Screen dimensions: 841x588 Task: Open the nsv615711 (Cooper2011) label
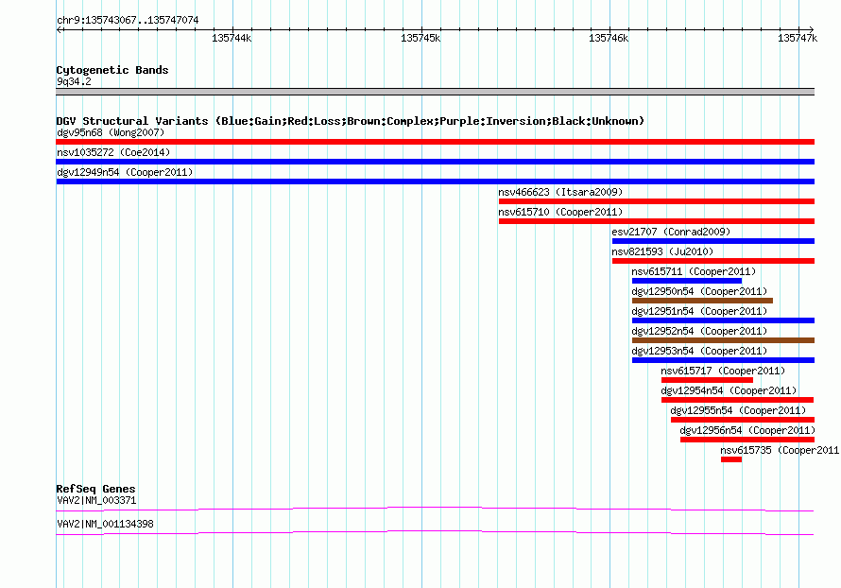(x=694, y=271)
